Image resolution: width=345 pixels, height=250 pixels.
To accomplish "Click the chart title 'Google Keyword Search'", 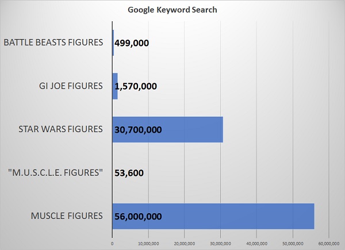I will (172, 10).
